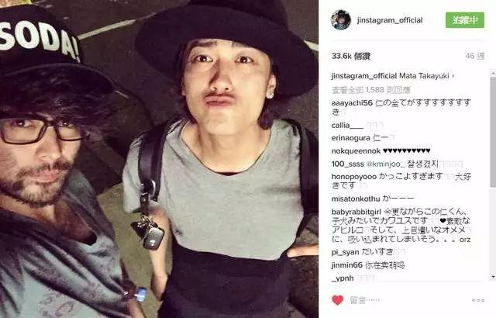Grab the comments scrollbar thumb
The width and height of the screenshot is (496, 318).
click(493, 131)
